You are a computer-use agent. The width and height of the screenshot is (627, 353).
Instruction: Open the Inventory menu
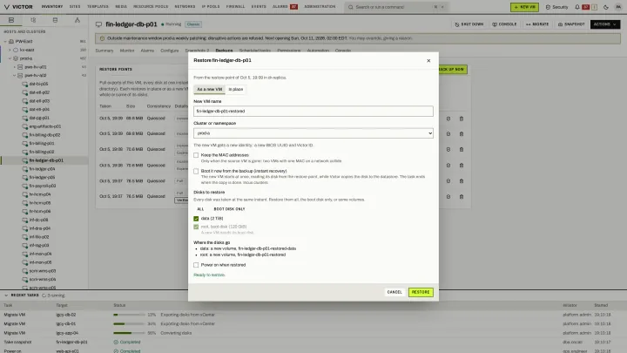pos(52,7)
